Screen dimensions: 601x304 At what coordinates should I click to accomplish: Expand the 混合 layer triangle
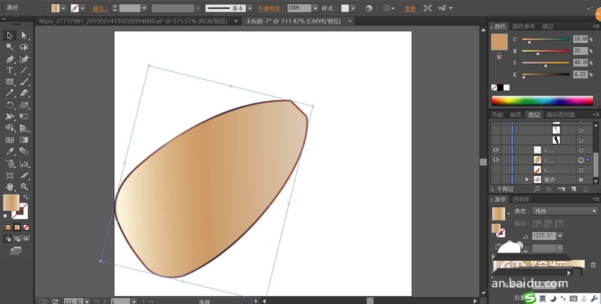(527, 180)
